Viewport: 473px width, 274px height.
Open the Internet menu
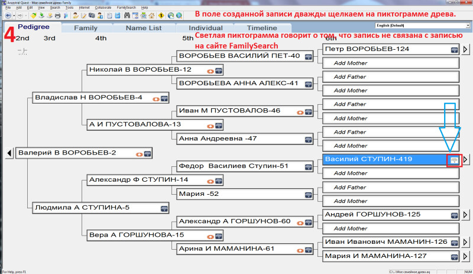(x=84, y=8)
